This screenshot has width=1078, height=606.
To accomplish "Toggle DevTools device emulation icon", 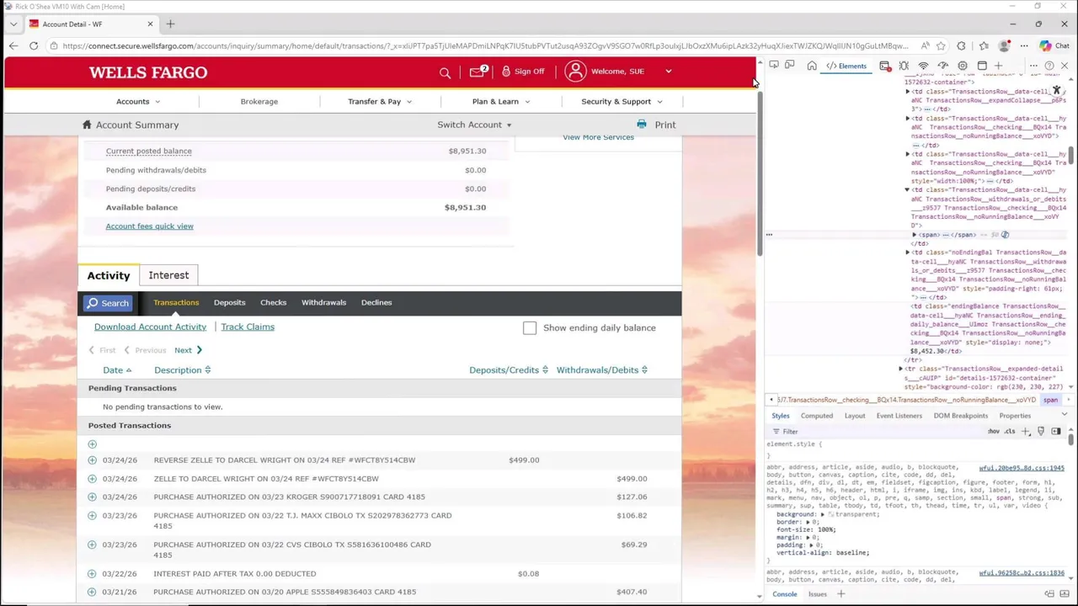I will coord(790,66).
